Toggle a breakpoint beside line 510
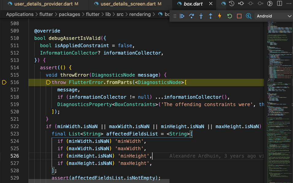293x183 pixels. [4, 38]
